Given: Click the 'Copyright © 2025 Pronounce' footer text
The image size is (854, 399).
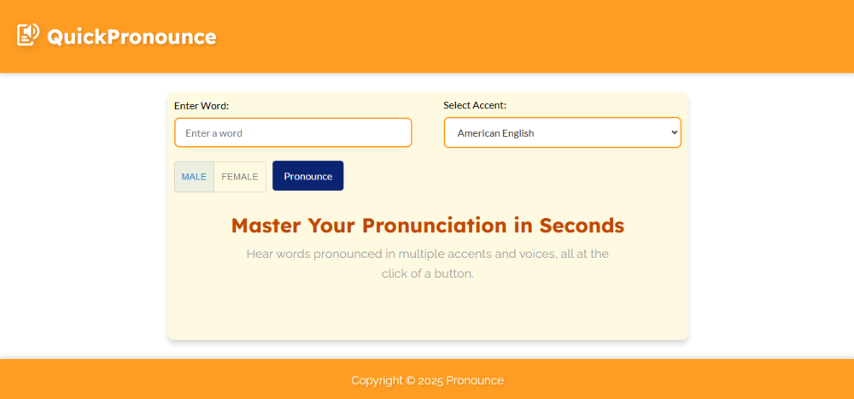Looking at the screenshot, I should 427,380.
